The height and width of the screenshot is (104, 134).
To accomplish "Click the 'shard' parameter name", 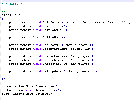I will coord(83,45).
